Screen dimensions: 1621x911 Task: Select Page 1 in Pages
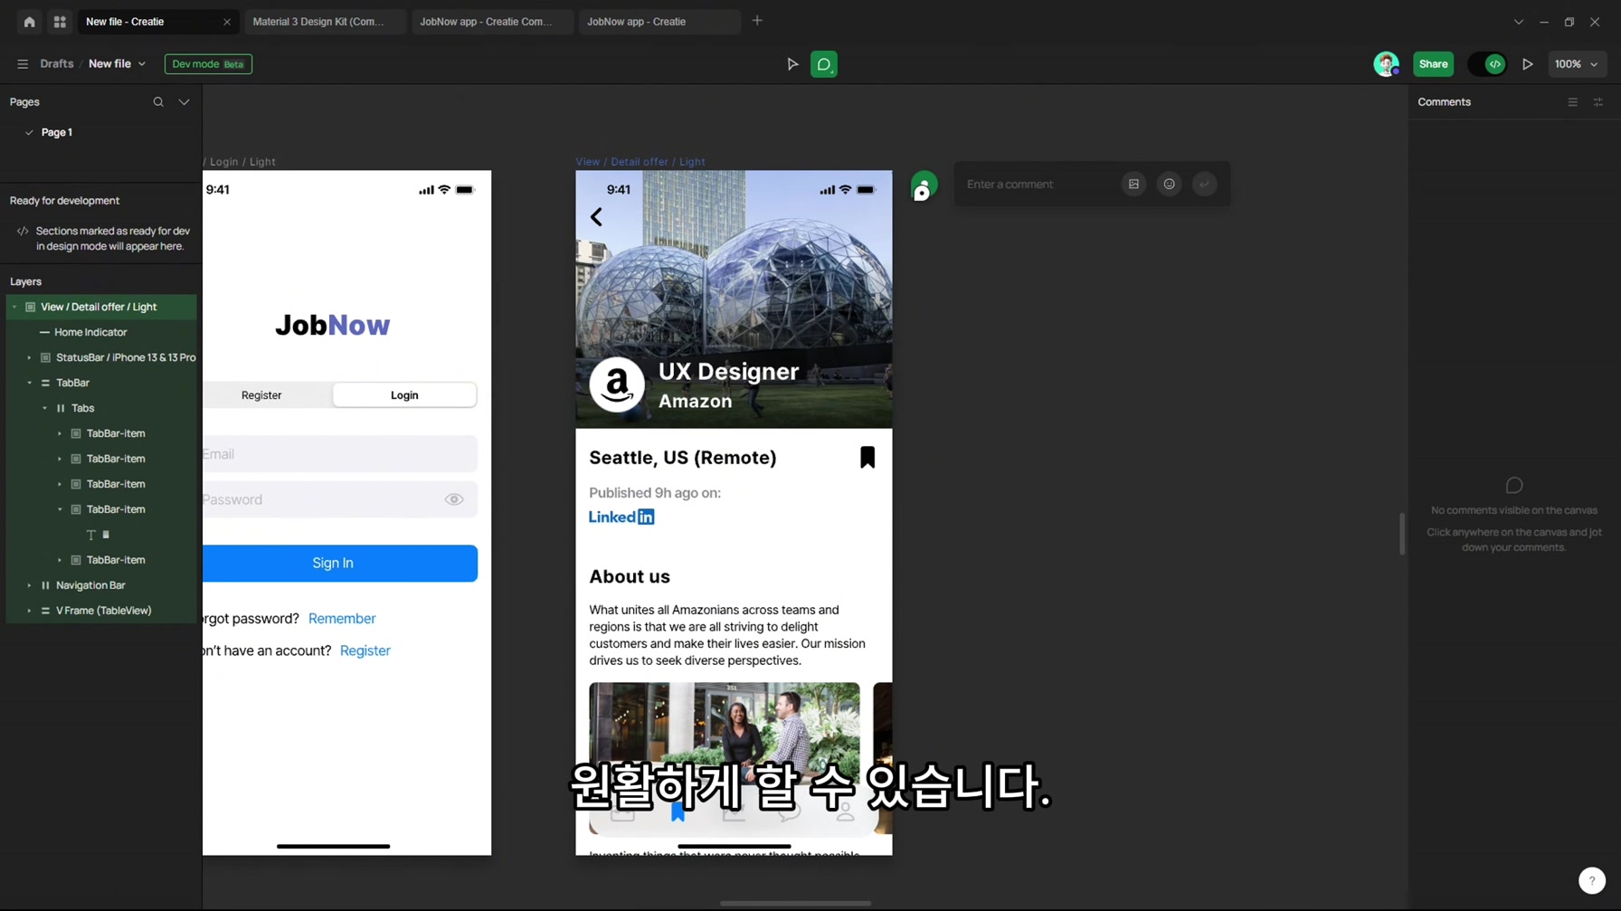coord(57,132)
